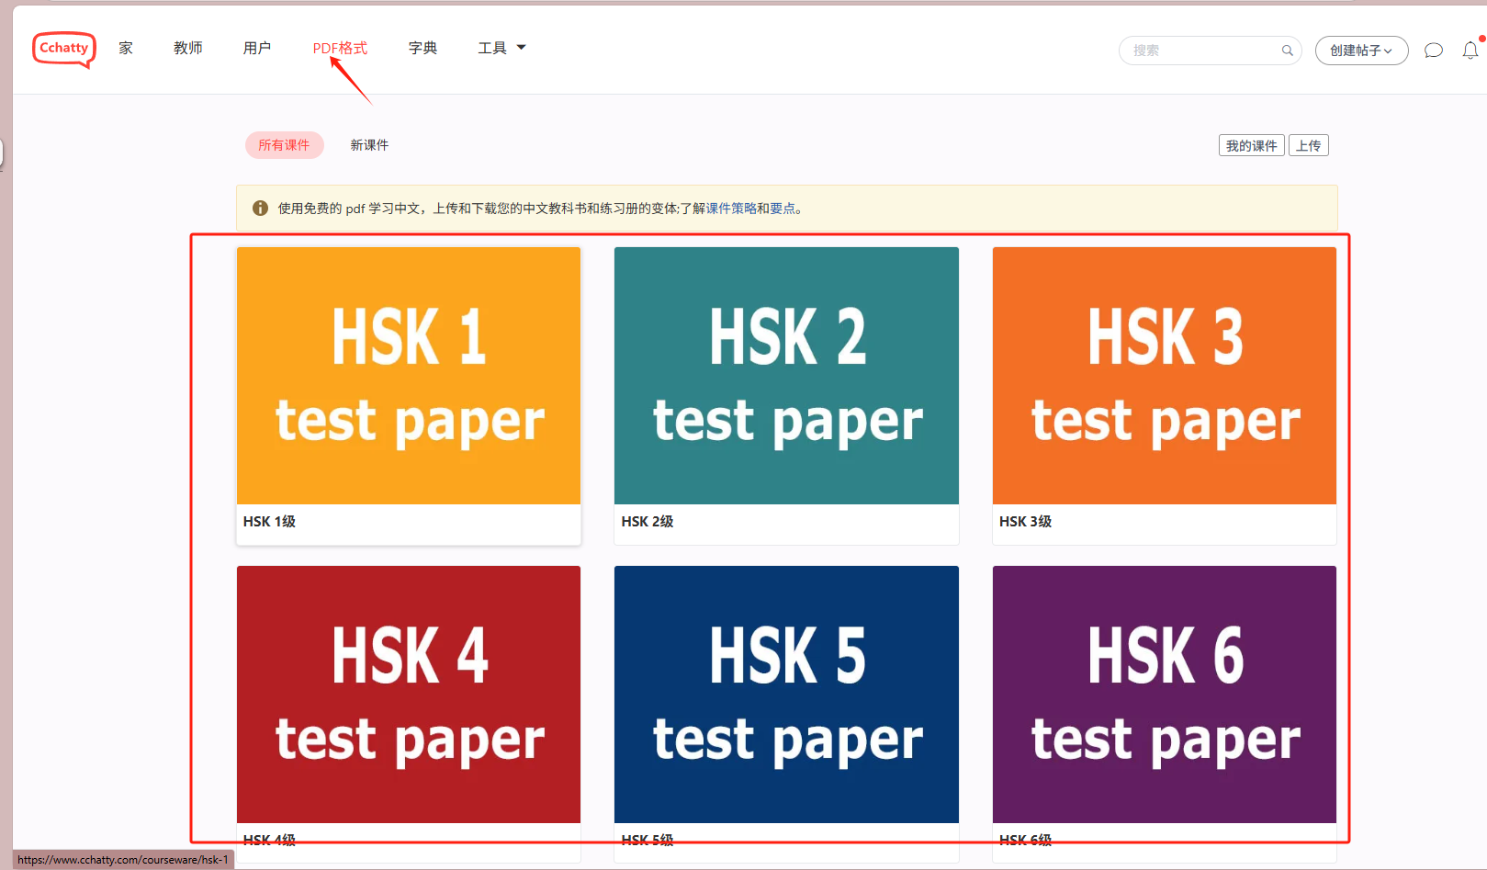Switch to the 新课件 filter
This screenshot has width=1487, height=870.
tap(369, 144)
